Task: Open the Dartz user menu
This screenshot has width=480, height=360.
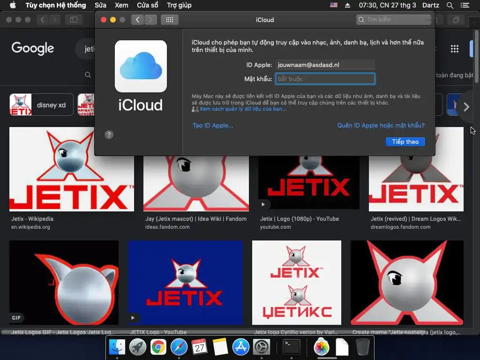Action: coord(431,5)
